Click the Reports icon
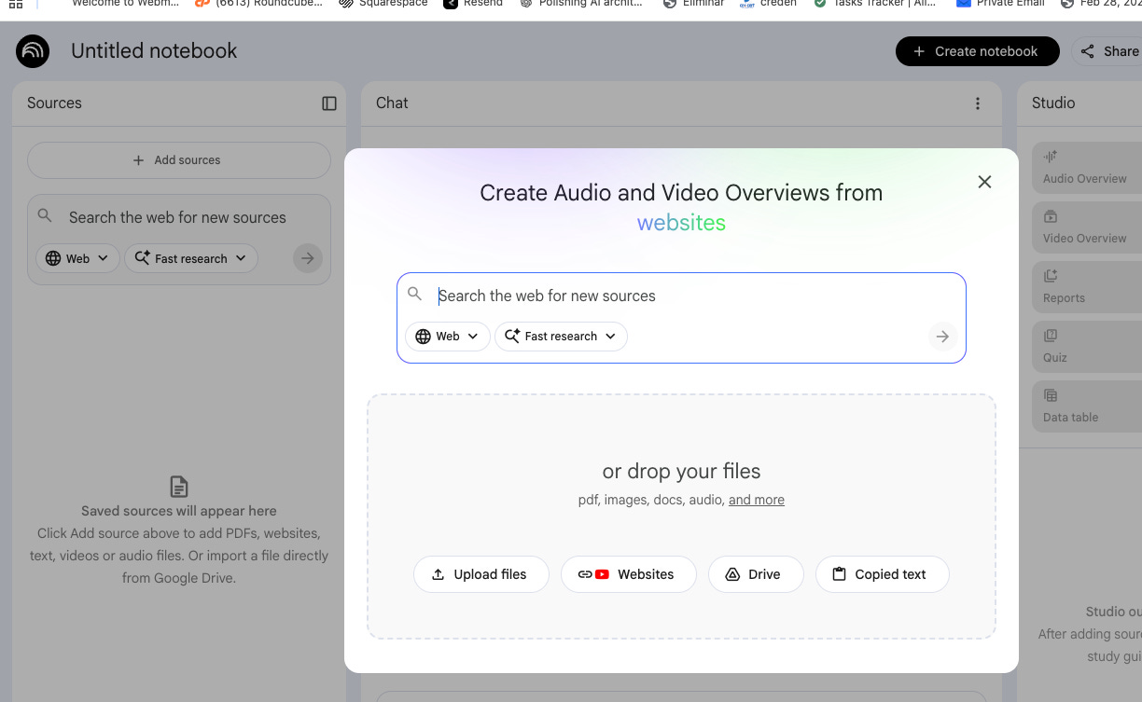This screenshot has width=1142, height=702. tap(1051, 276)
